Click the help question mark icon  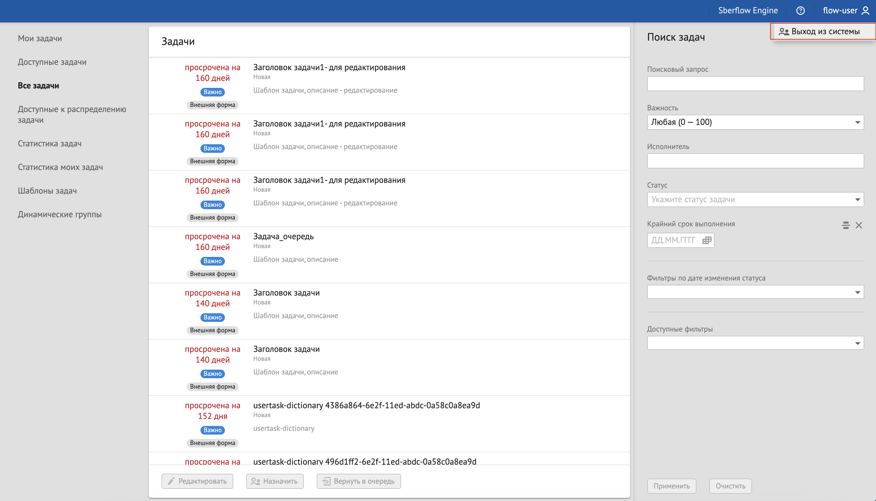tap(800, 11)
